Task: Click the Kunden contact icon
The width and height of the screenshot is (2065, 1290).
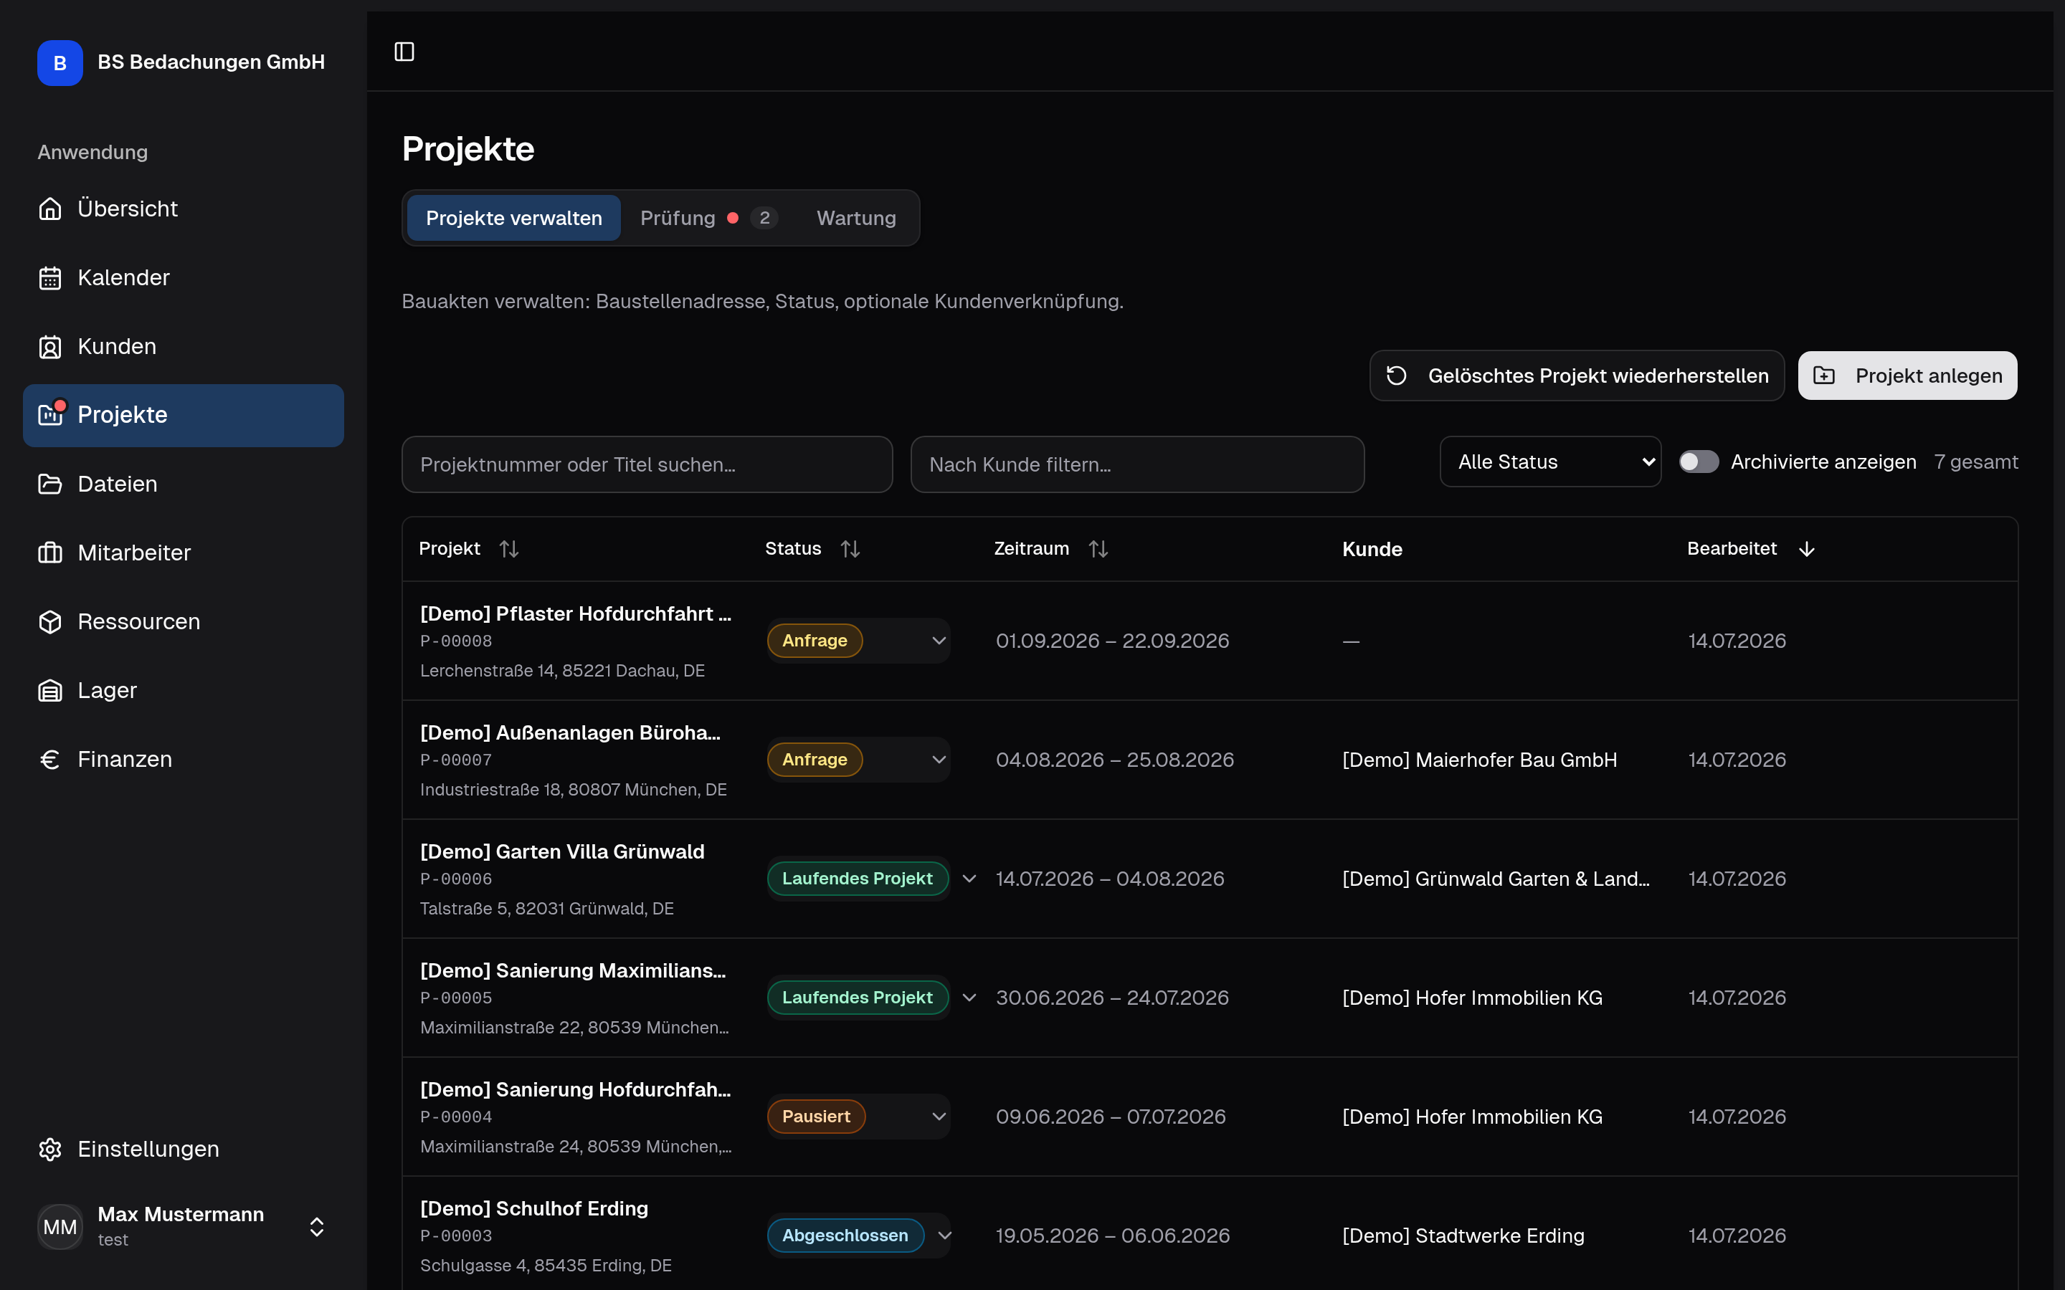Action: (50, 346)
